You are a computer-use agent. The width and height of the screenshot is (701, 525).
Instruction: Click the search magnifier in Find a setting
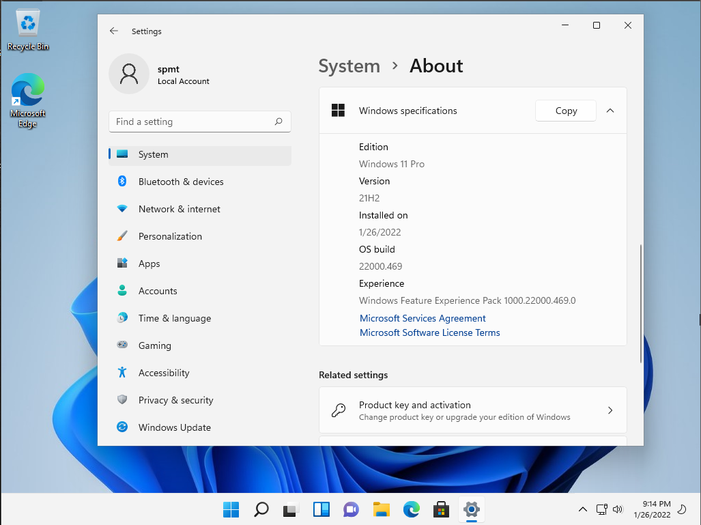[x=278, y=122]
